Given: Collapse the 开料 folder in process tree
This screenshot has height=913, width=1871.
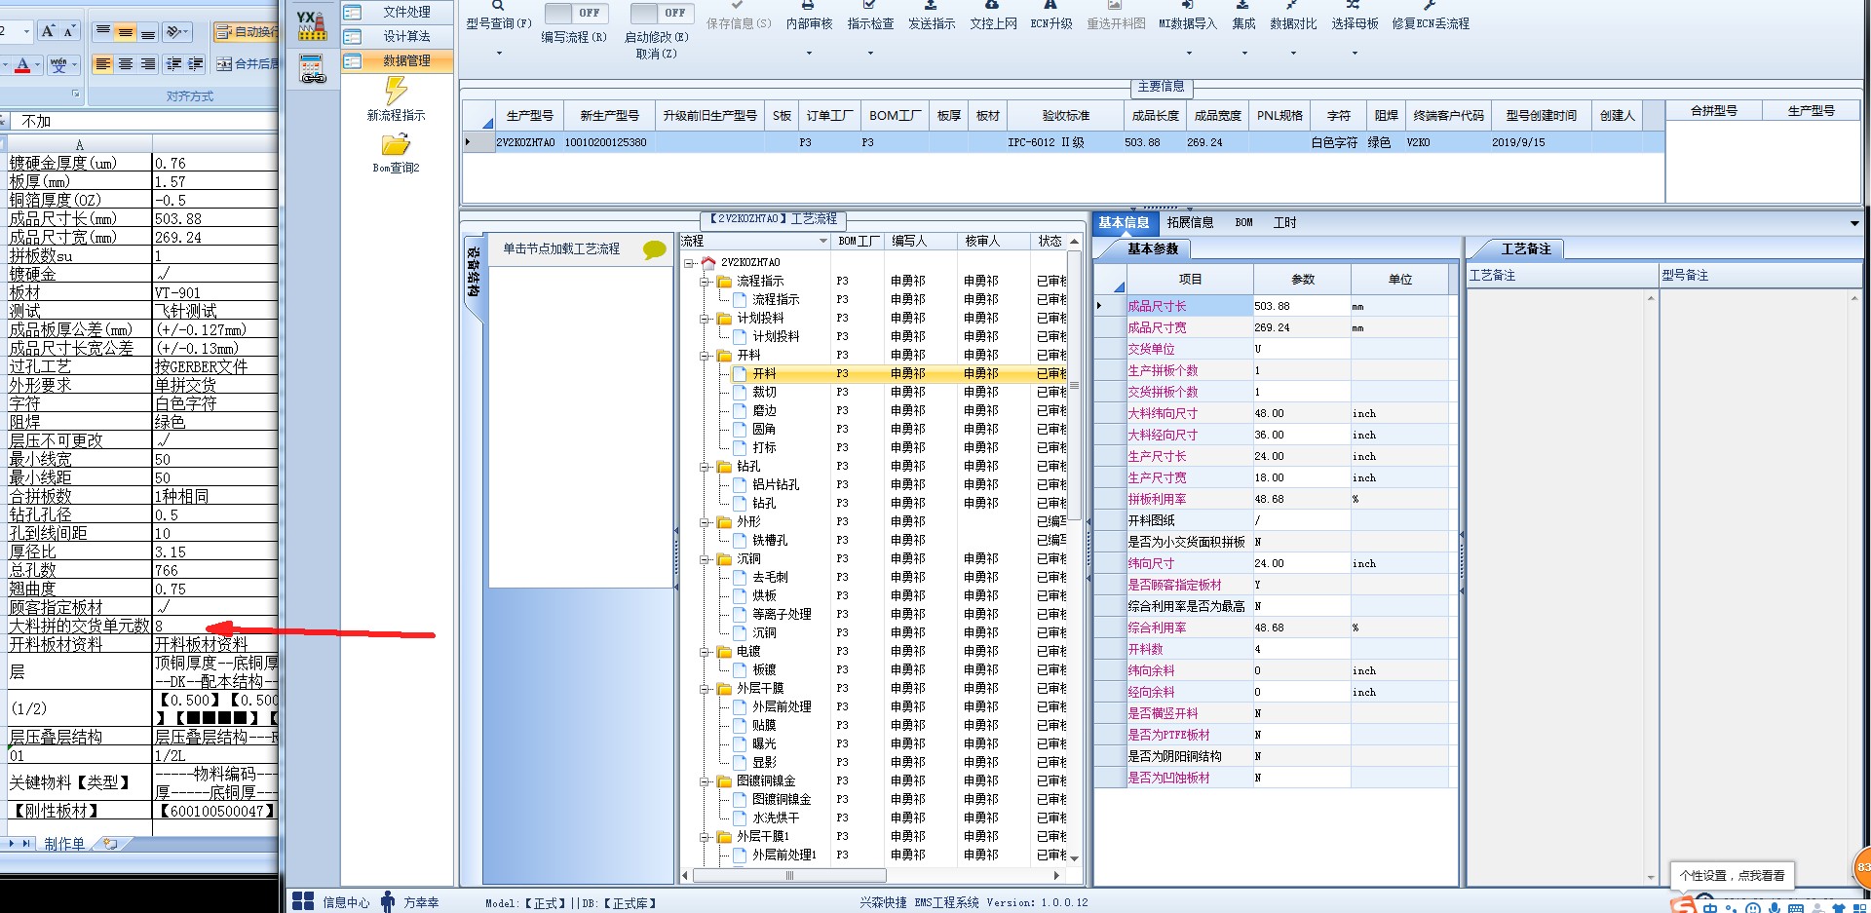Looking at the screenshot, I should (x=706, y=356).
